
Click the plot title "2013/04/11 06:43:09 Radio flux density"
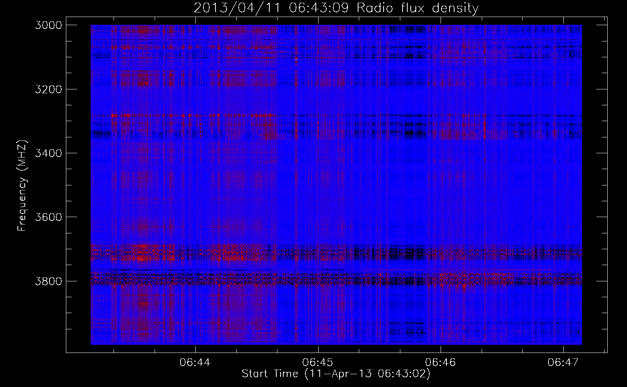[336, 8]
